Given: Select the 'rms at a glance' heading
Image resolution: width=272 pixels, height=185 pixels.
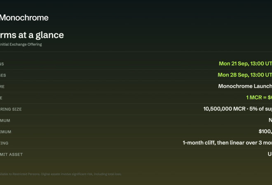Looking at the screenshot, I should (x=32, y=35).
